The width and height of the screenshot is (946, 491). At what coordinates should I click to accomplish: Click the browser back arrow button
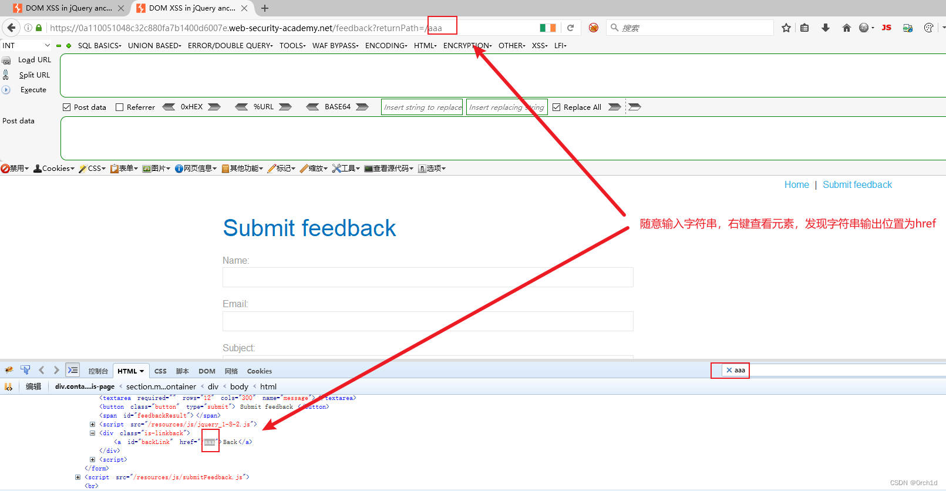pos(11,28)
